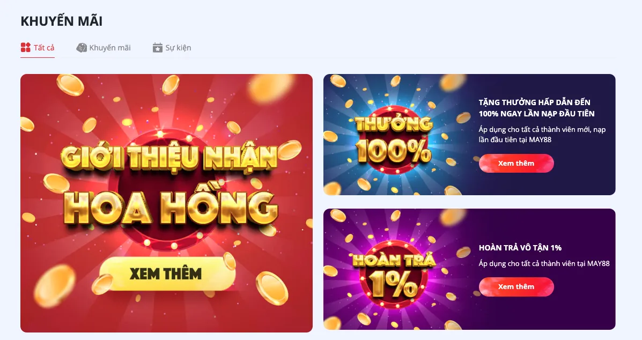642x340 pixels.
Task: Click the calendar star icon beside Sự kiện
Action: tap(158, 48)
